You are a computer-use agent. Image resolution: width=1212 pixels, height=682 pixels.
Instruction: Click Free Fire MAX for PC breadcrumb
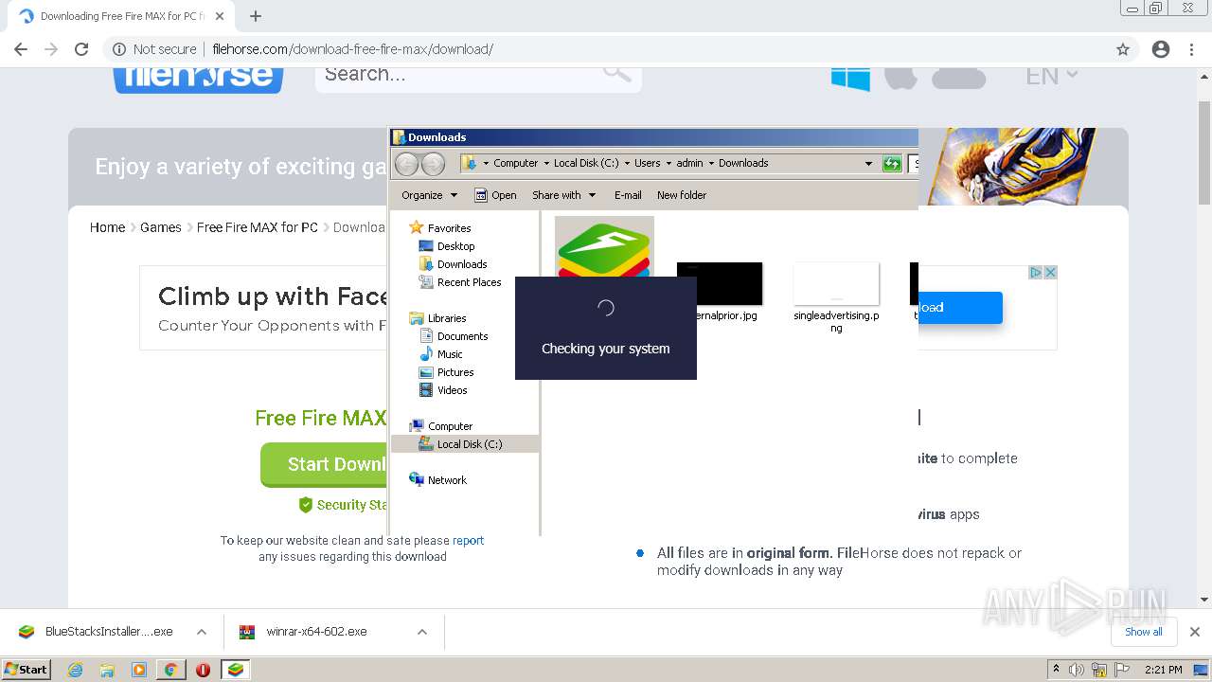[258, 227]
